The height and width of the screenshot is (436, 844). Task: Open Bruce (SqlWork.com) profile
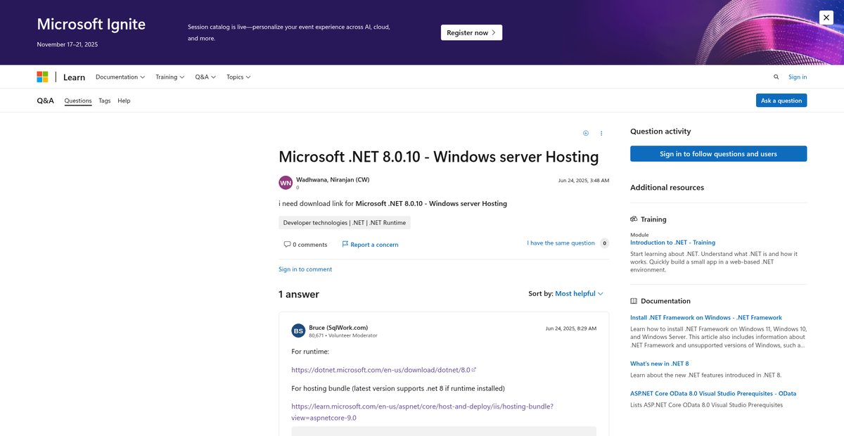(338, 327)
